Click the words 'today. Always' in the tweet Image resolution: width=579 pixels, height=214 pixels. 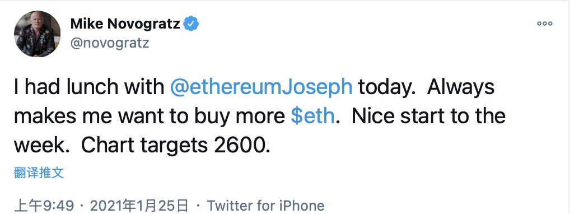[x=427, y=87]
